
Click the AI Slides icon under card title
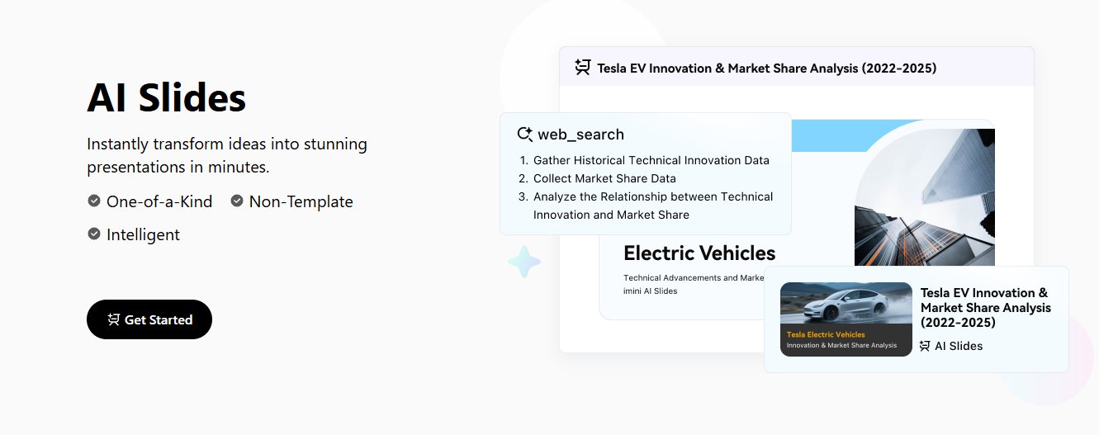(925, 346)
